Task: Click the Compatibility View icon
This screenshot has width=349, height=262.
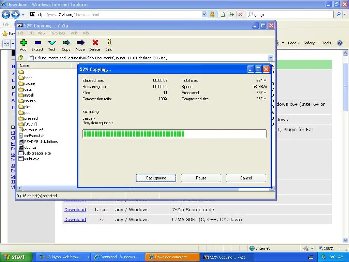Action: pos(223,15)
